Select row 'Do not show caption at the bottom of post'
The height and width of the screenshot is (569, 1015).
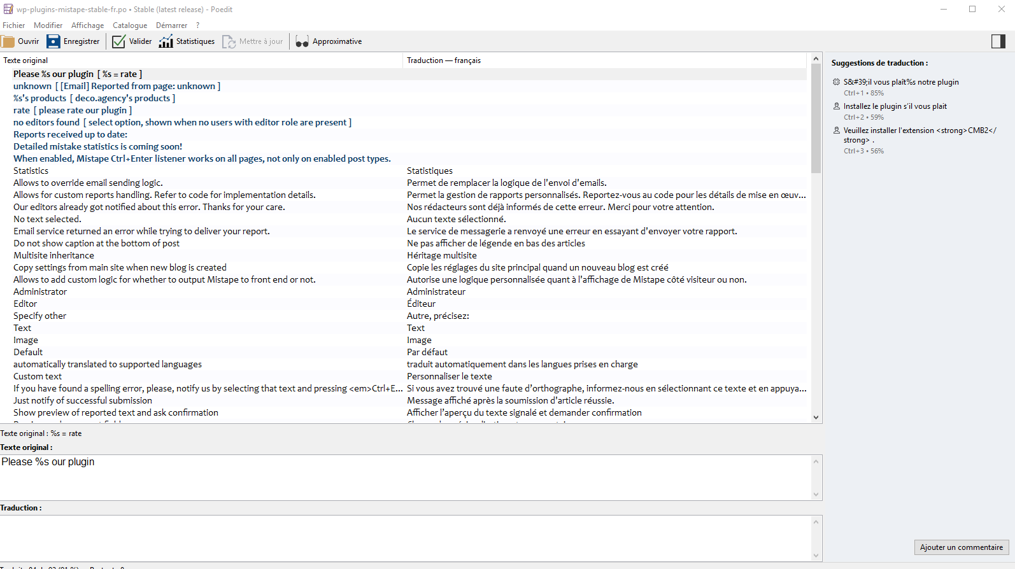click(x=404, y=243)
